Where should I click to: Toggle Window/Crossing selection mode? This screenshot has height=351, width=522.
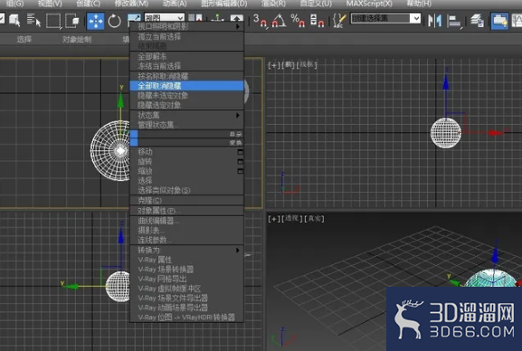71,21
